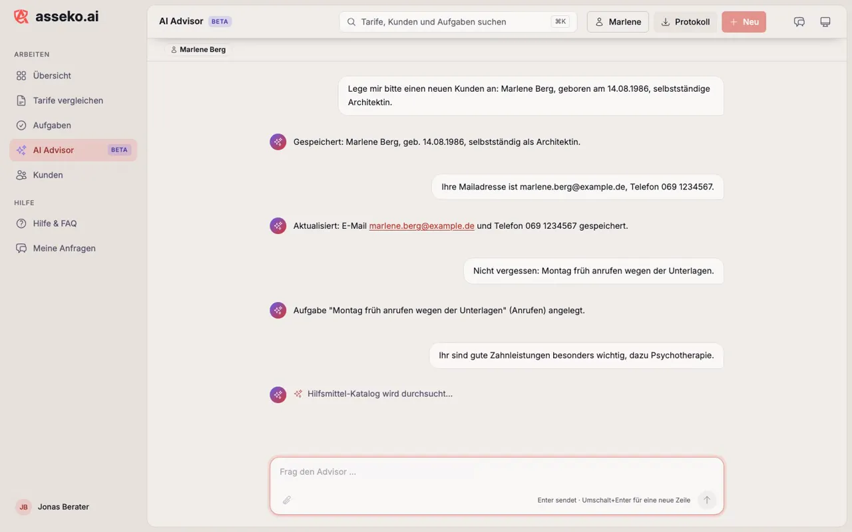Click the BETA badge in sidebar
Image resolution: width=852 pixels, height=532 pixels.
pyautogui.click(x=119, y=150)
